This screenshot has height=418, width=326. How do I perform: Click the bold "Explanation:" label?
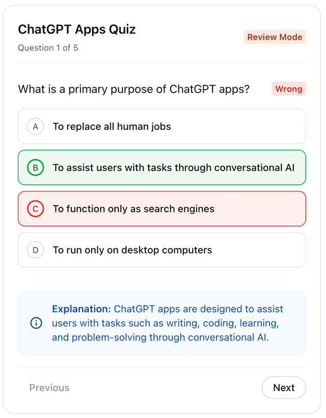click(81, 309)
